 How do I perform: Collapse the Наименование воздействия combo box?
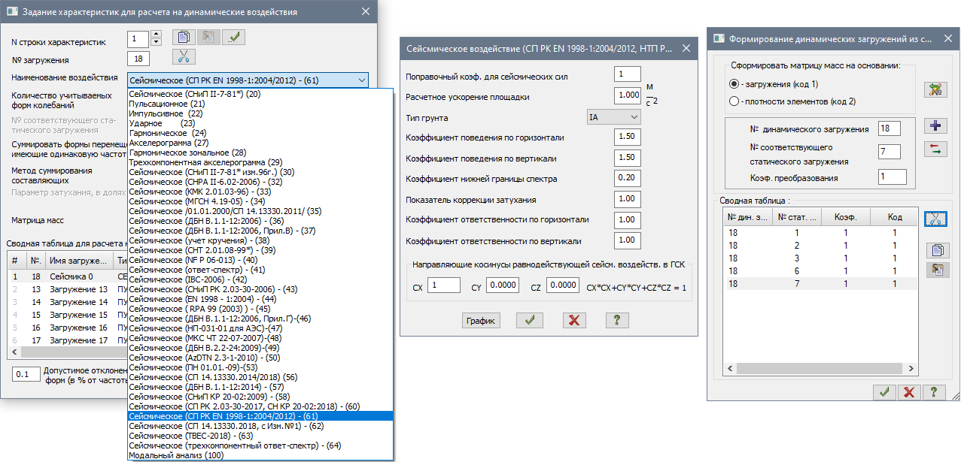tap(362, 80)
